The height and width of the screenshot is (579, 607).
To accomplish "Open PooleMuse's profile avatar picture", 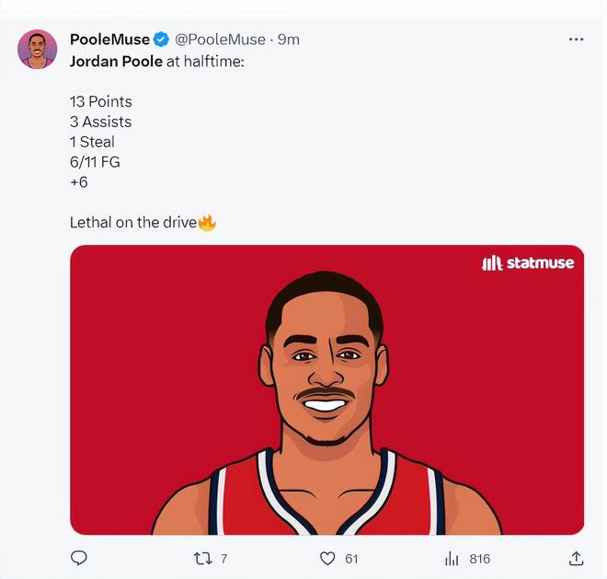I will [x=38, y=49].
